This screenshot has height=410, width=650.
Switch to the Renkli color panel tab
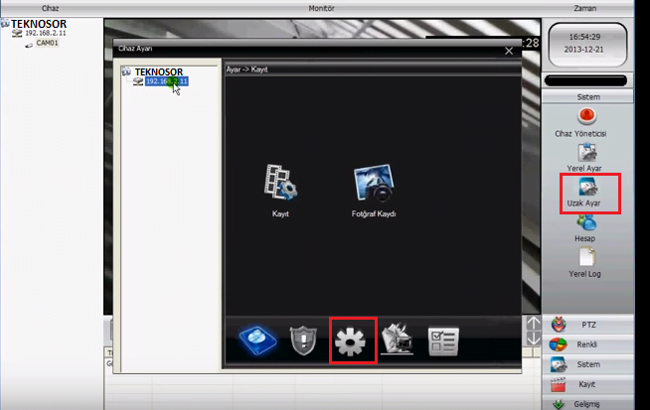click(586, 344)
